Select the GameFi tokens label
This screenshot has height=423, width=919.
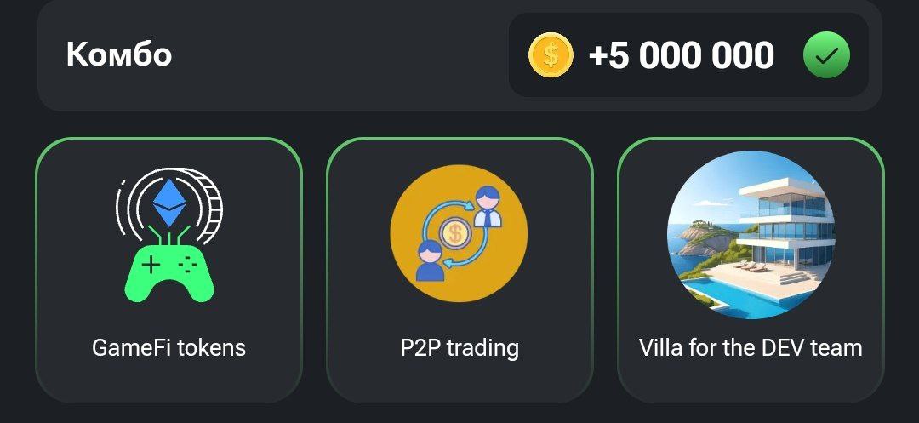168,348
